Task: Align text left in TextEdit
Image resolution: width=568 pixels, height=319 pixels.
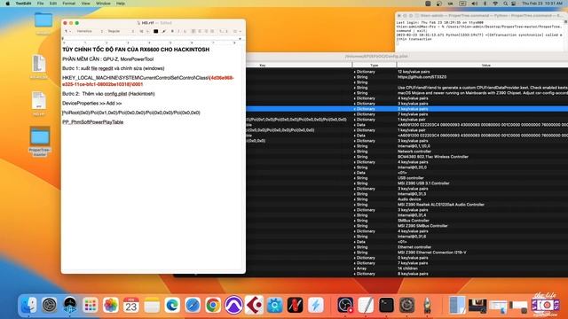Action: (x=193, y=32)
